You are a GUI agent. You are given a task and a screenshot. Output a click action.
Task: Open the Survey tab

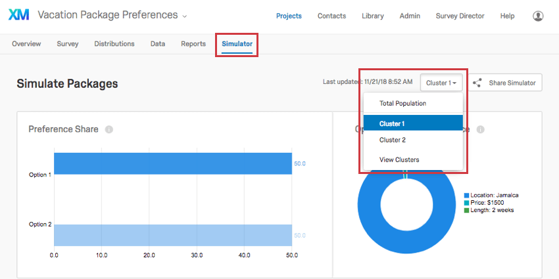pyautogui.click(x=67, y=44)
